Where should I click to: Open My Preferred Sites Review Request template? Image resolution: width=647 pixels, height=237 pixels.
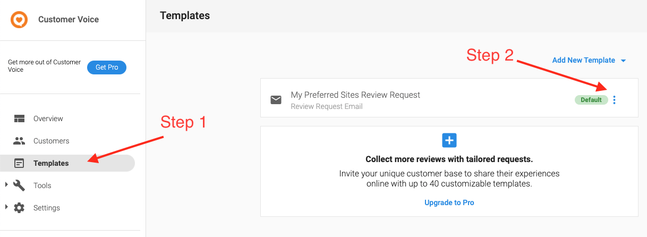355,95
